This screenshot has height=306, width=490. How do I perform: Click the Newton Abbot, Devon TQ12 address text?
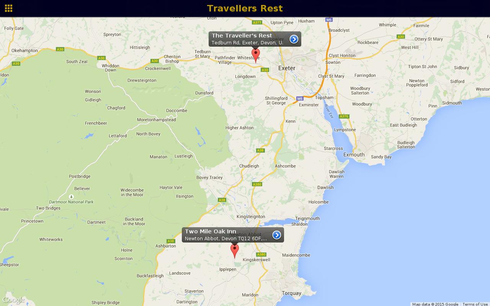click(226, 239)
